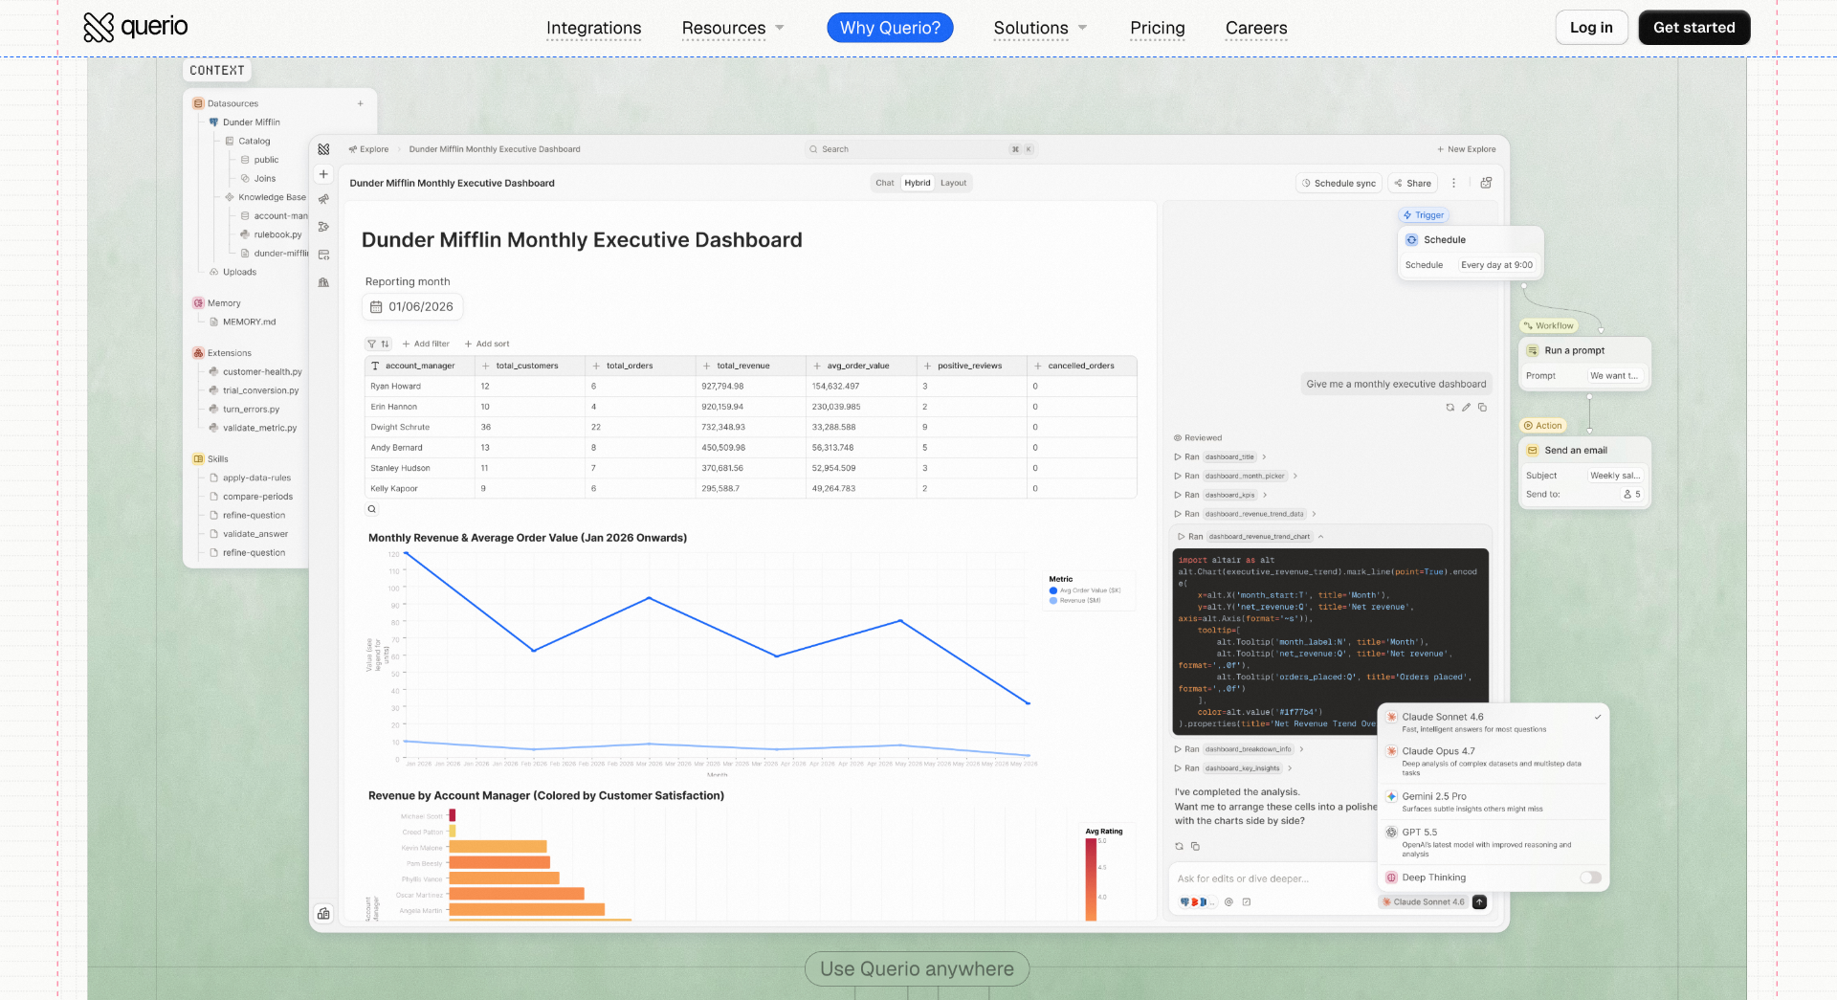This screenshot has width=1837, height=1000.
Task: Switch to the Layout view tab
Action: 953,183
